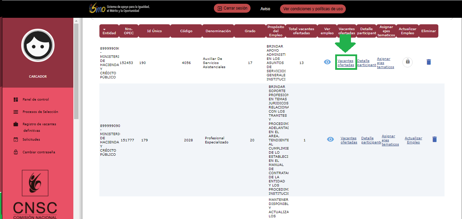The image size is (462, 219).
Task: Click the lock icon for Auxiliar De Servicios
Action: [x=408, y=62]
